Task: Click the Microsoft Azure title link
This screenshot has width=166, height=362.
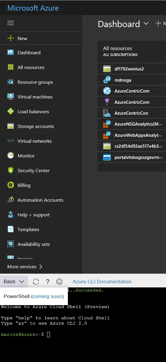Action: click(x=33, y=8)
